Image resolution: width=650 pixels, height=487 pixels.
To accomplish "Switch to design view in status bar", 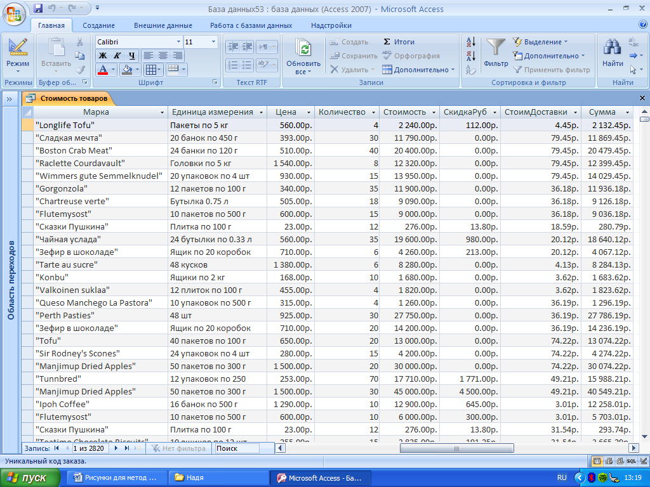I will [644, 461].
